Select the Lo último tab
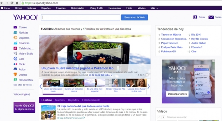 (x=47, y=100)
